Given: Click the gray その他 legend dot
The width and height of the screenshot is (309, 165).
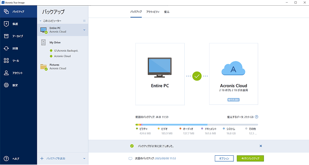Looking at the screenshot, I should pyautogui.click(x=246, y=129).
